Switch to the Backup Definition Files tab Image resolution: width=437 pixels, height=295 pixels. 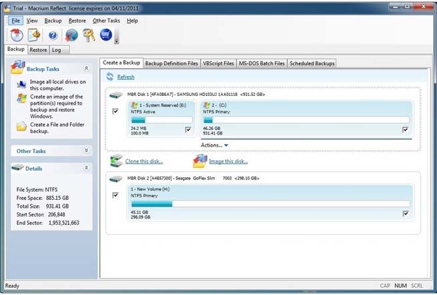[171, 63]
